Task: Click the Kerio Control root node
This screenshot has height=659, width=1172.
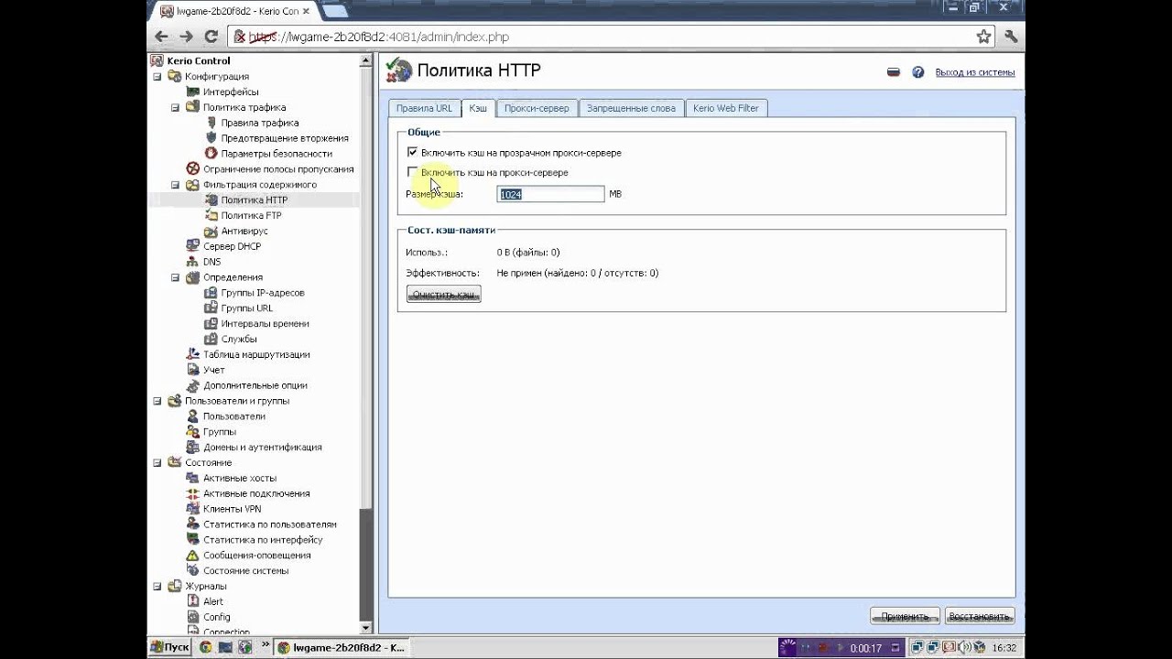Action: [199, 60]
